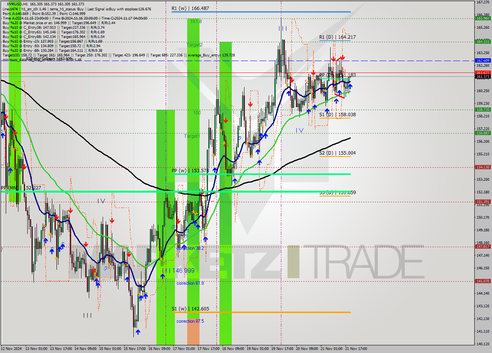Screen dimensions: 492x353
Task: Select '19 Nov 17:00' on time axis
Action: (283, 349)
